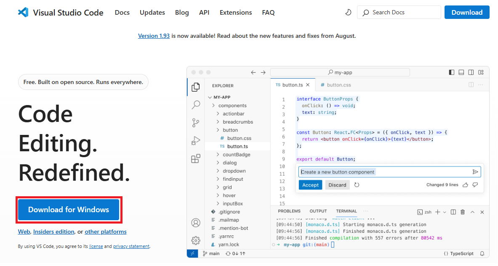This screenshot has height=266, width=498.
Task: Select the Explorer files icon
Action: click(x=196, y=87)
